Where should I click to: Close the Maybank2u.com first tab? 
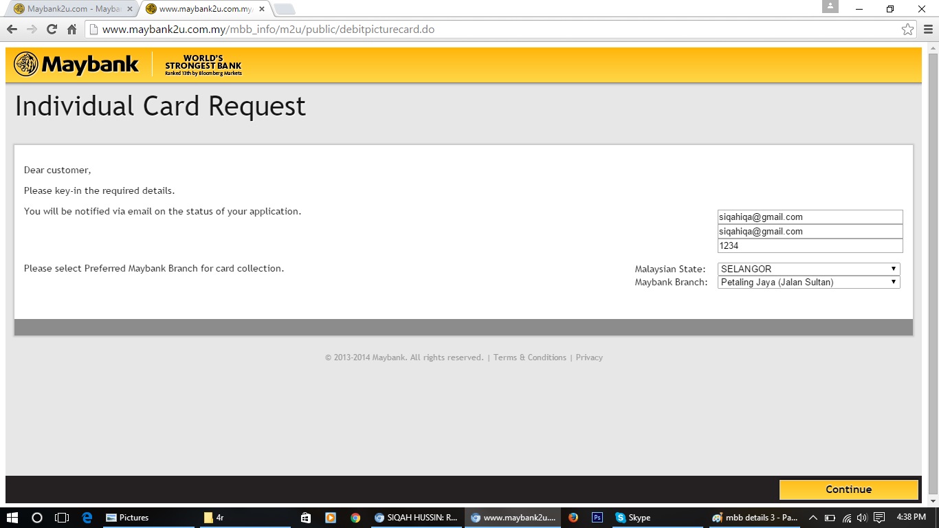130,9
